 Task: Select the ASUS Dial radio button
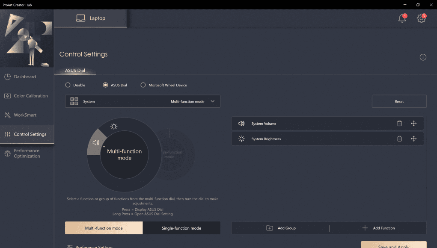click(x=105, y=85)
